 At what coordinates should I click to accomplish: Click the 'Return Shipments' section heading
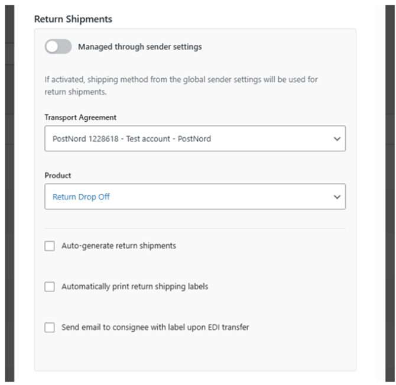click(x=73, y=19)
